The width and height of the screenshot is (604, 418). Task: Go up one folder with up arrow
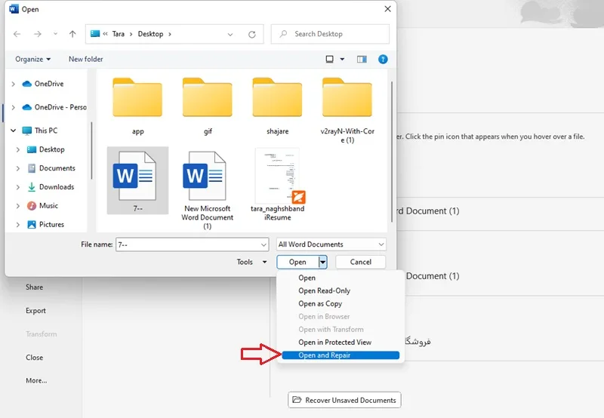click(x=72, y=34)
